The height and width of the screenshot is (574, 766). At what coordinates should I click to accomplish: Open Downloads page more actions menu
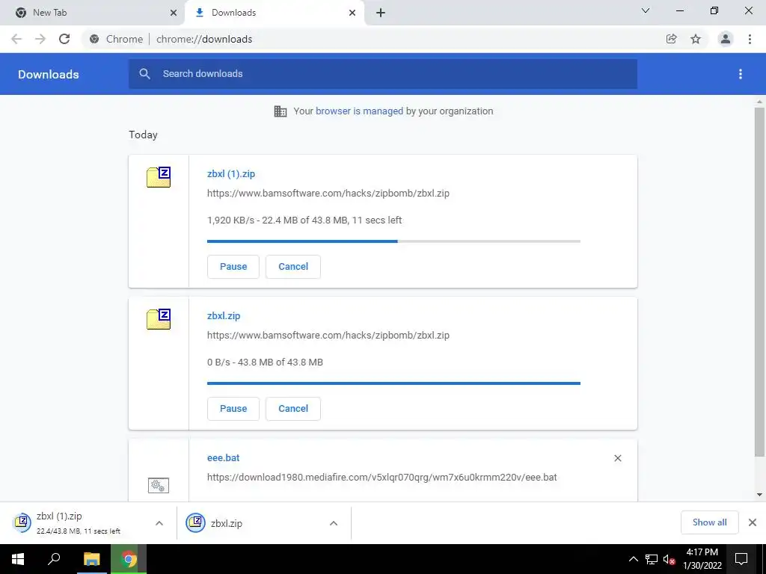pos(741,74)
